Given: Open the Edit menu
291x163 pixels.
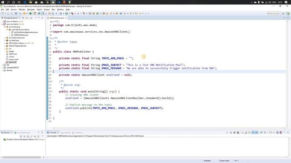Looking at the screenshot, I should [7, 10].
